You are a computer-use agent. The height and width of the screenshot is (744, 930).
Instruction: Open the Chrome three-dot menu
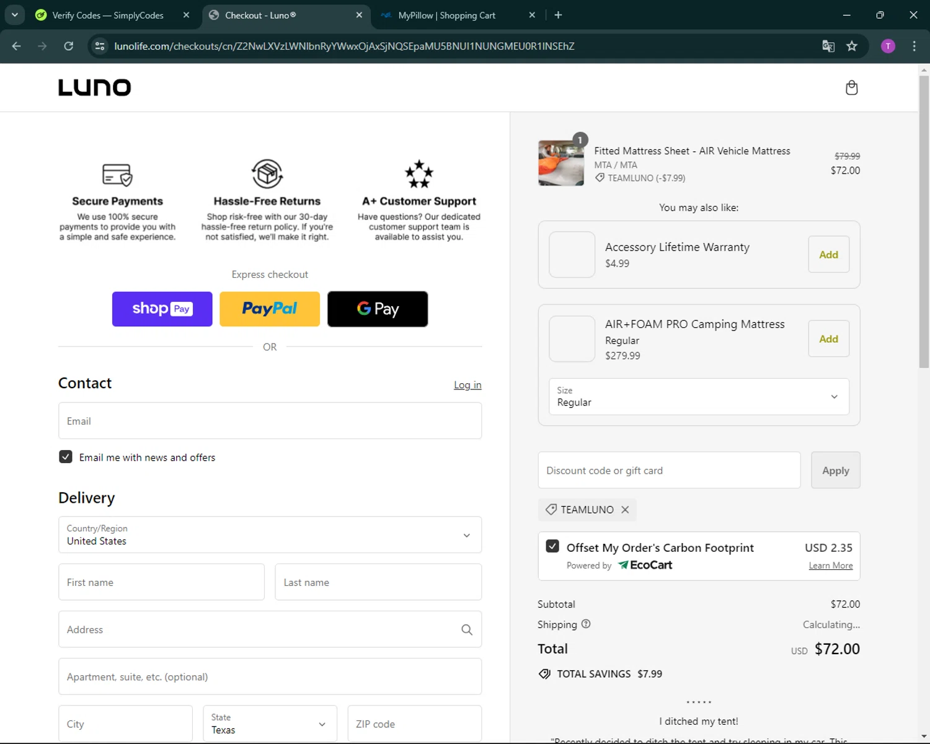[x=914, y=46]
